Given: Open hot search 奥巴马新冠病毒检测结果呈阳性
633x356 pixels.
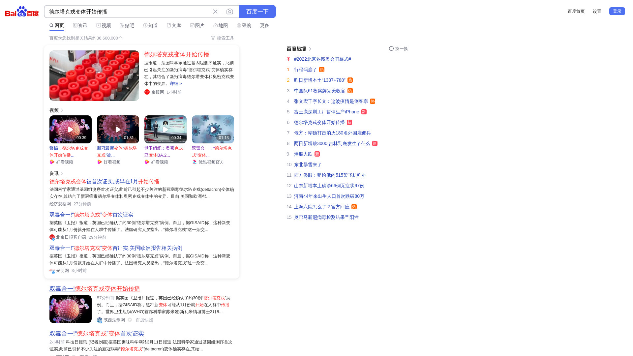Looking at the screenshot, I should coord(326,217).
